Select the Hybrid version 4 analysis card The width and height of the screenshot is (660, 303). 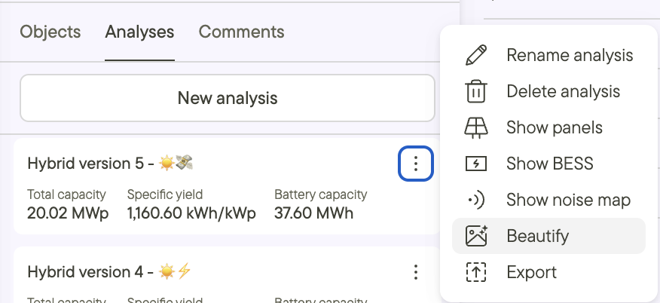203,279
